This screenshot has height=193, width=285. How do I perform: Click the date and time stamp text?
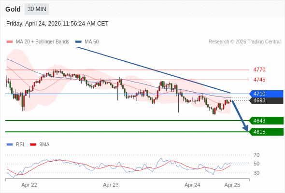[x=57, y=24]
